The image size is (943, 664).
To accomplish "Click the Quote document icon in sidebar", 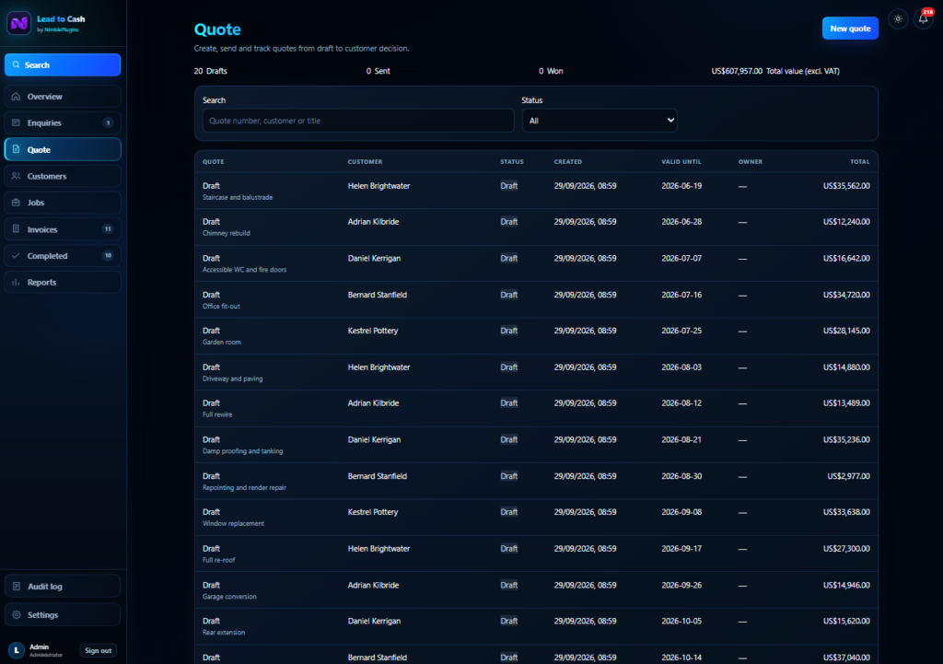I will tap(17, 149).
